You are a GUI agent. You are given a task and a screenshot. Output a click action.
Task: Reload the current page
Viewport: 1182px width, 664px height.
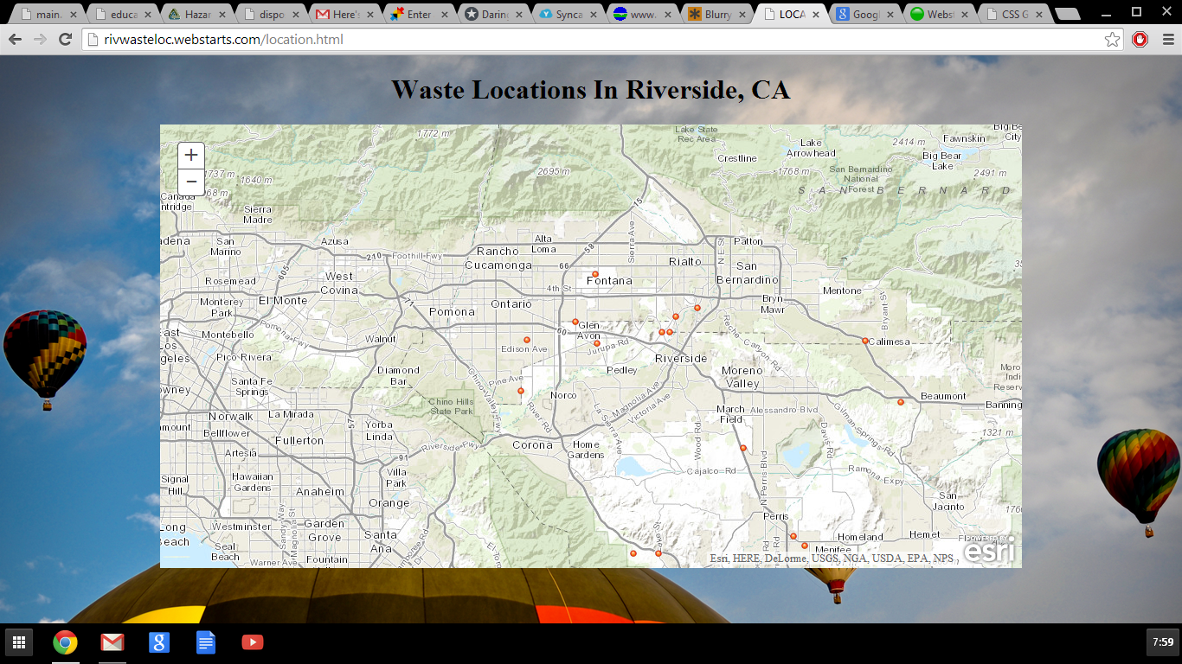pyautogui.click(x=65, y=40)
